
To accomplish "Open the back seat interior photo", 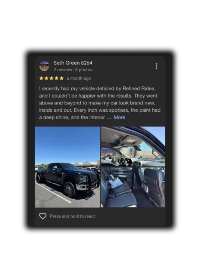I will [133, 187].
